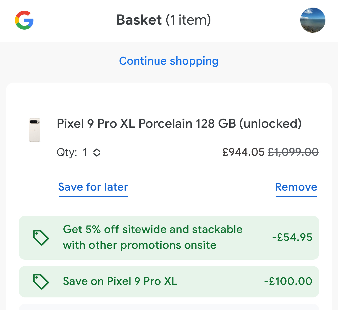Screen dimensions: 338x310
Task: Click the Pixel 9 Pro XL savings tag icon
Action: pos(41,282)
